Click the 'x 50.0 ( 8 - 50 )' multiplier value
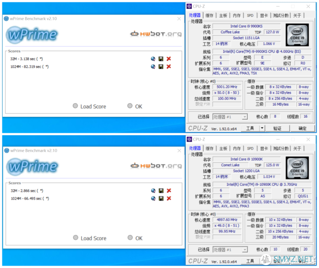Image resolution: width=319 pixels, height=268 pixels. (227, 93)
